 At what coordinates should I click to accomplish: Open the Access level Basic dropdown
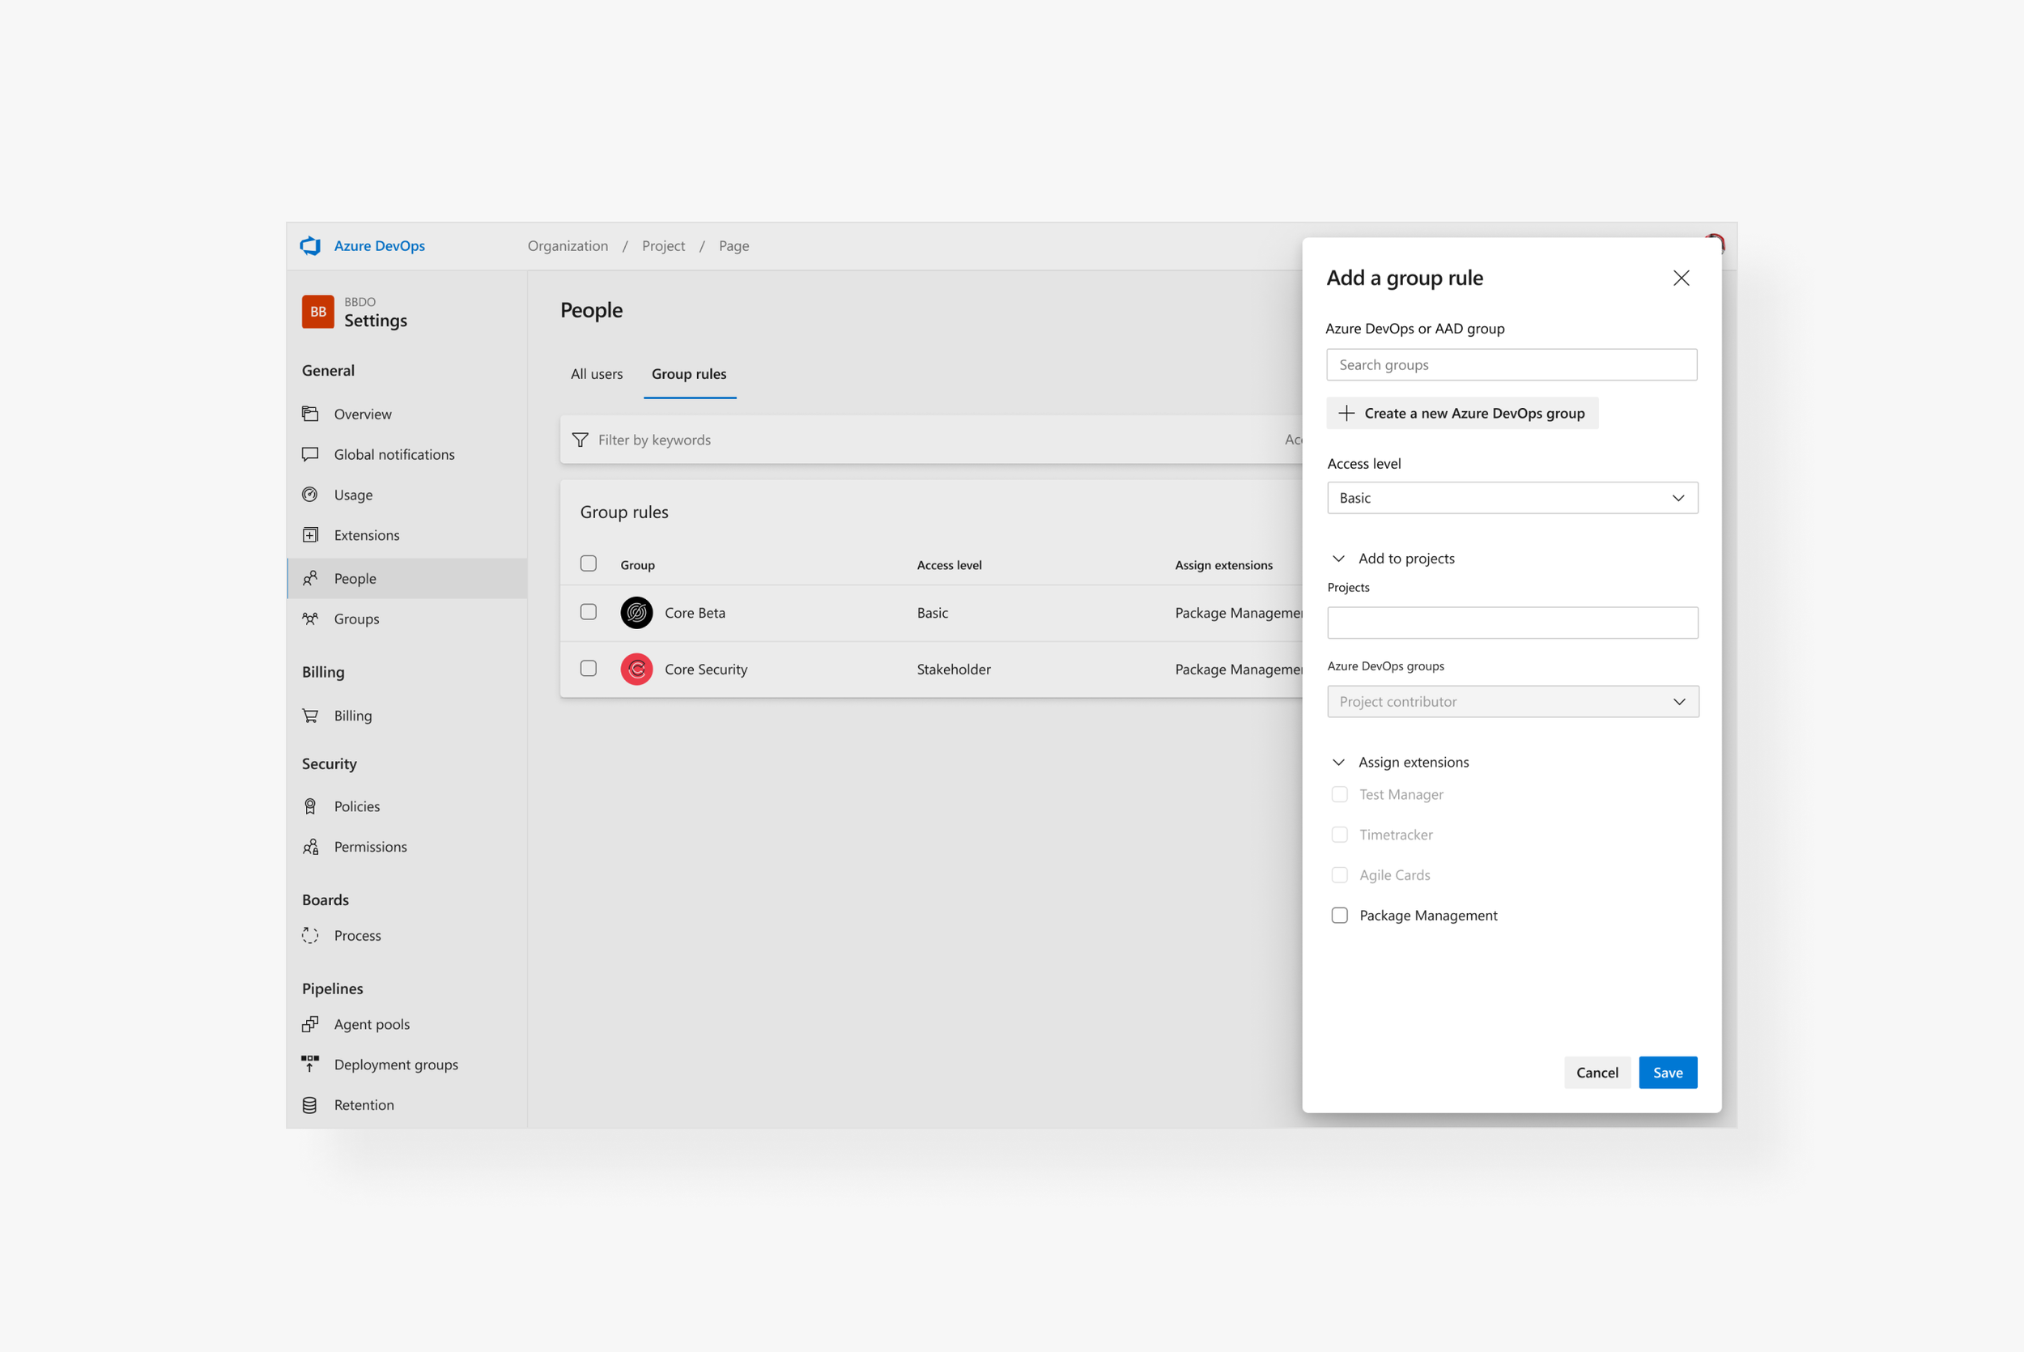(x=1512, y=498)
